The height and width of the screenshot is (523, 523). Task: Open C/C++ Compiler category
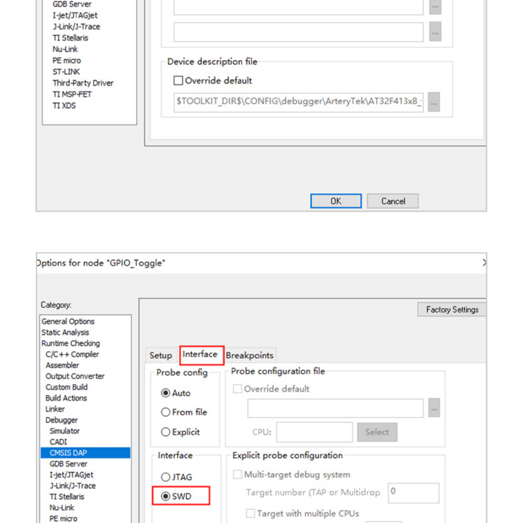click(x=72, y=354)
